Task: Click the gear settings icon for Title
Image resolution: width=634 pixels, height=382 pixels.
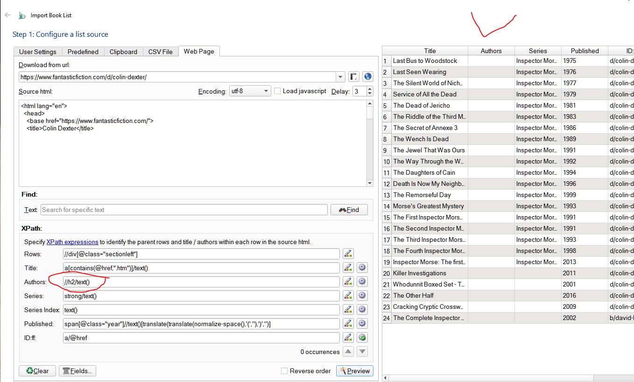Action: pos(362,268)
